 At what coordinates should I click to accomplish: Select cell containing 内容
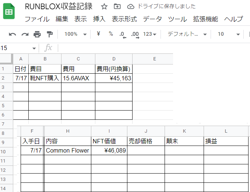tap(68, 141)
